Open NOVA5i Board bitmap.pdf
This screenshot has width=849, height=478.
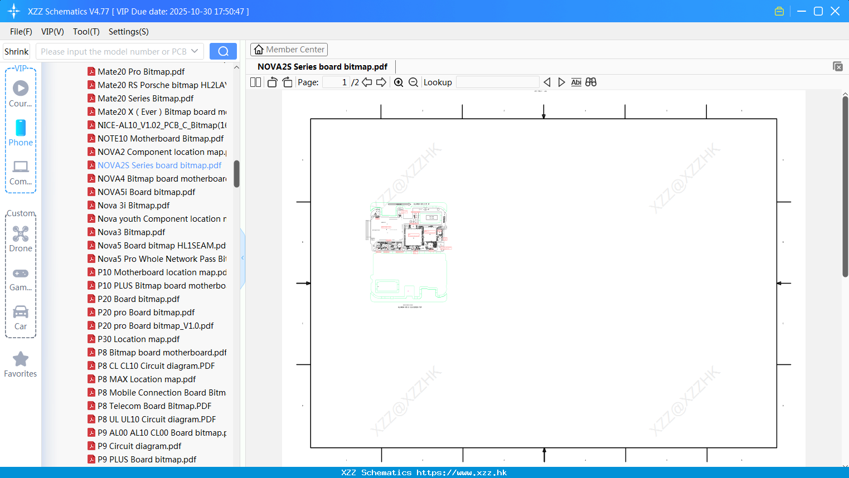click(146, 192)
